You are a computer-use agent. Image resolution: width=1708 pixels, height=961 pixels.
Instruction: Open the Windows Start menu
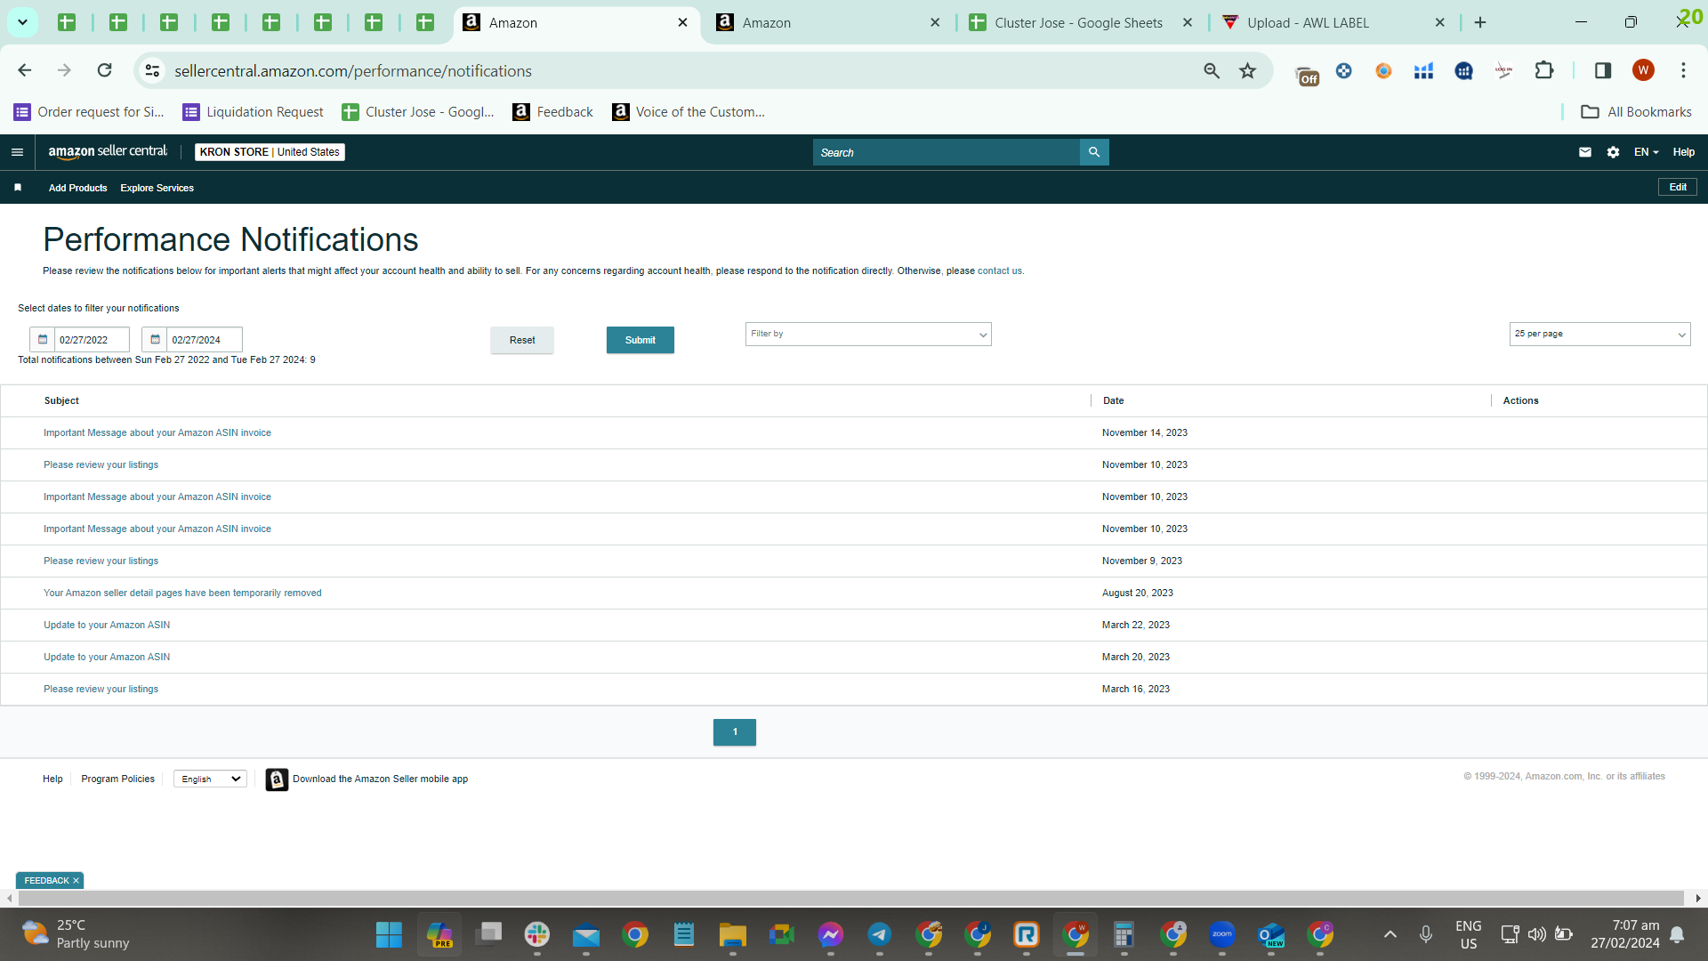[389, 934]
